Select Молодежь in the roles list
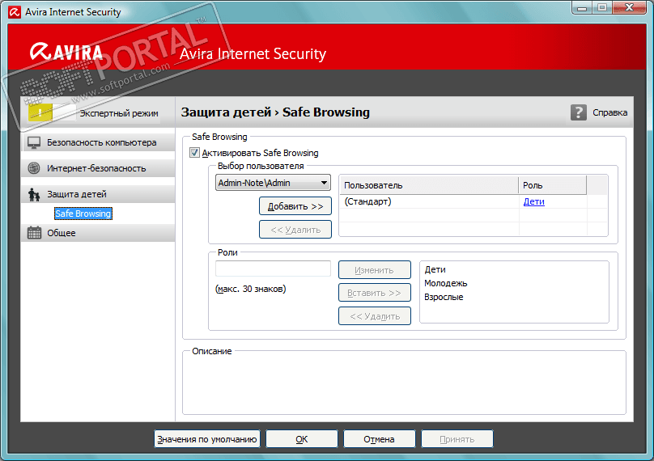Viewport: 654px width, 461px height. (x=445, y=283)
